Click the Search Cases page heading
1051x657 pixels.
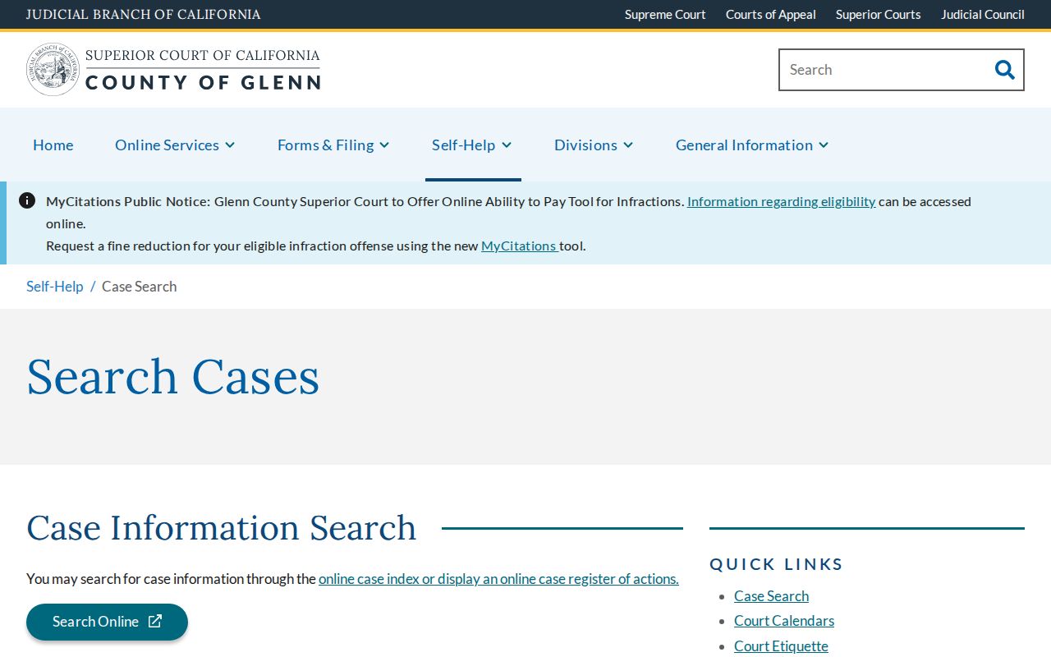(x=173, y=376)
